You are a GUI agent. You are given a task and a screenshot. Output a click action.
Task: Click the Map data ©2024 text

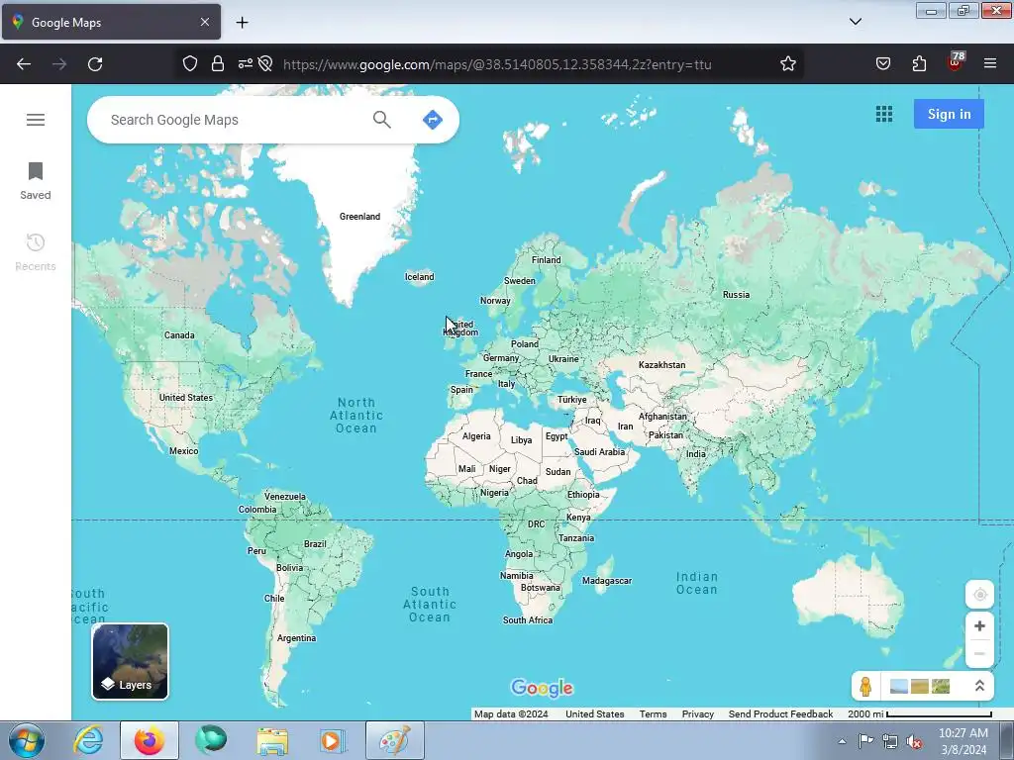click(511, 714)
